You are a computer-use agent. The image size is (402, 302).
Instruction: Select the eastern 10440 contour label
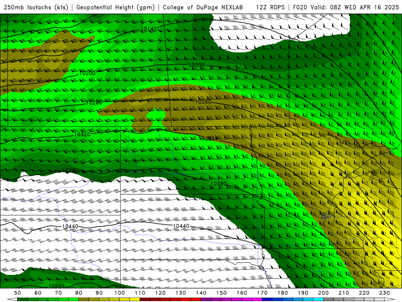(181, 226)
